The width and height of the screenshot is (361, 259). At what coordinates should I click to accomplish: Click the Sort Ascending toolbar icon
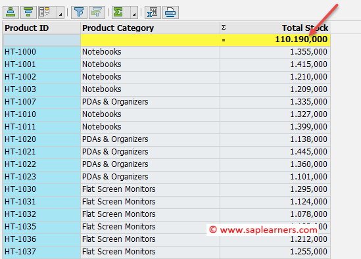click(x=11, y=12)
